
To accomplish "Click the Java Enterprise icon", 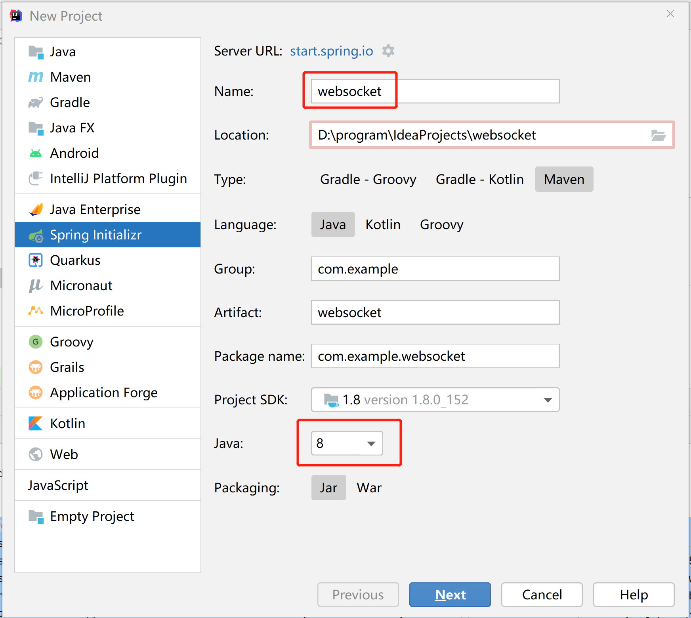I will [36, 209].
